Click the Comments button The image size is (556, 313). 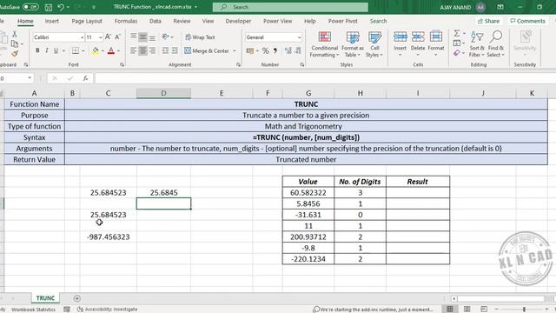(x=527, y=21)
